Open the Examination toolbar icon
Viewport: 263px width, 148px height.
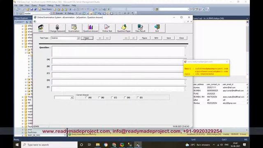pyautogui.click(x=74, y=28)
